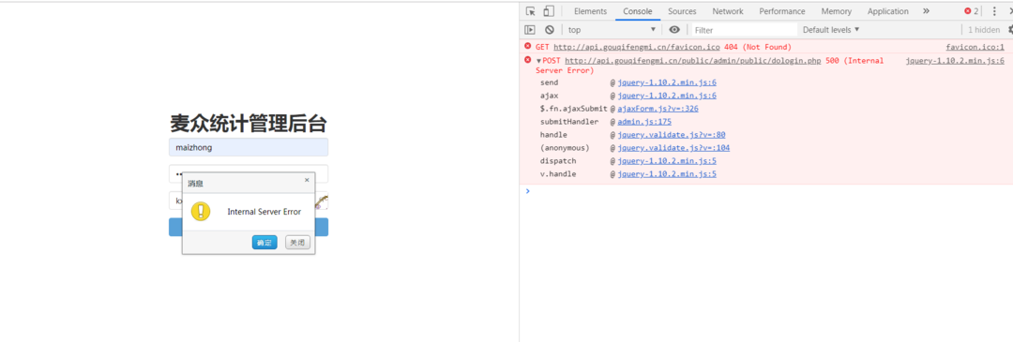Viewport: 1013px width, 342px height.
Task: Switch to the Elements tab
Action: [x=591, y=11]
